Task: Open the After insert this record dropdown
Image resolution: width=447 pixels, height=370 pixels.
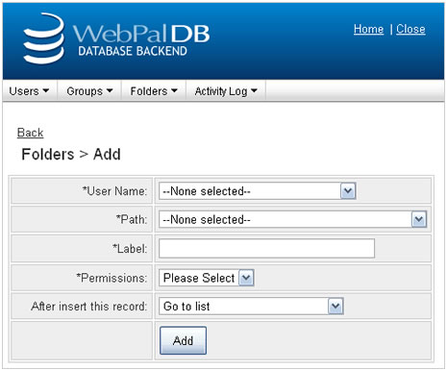Action: (251, 307)
